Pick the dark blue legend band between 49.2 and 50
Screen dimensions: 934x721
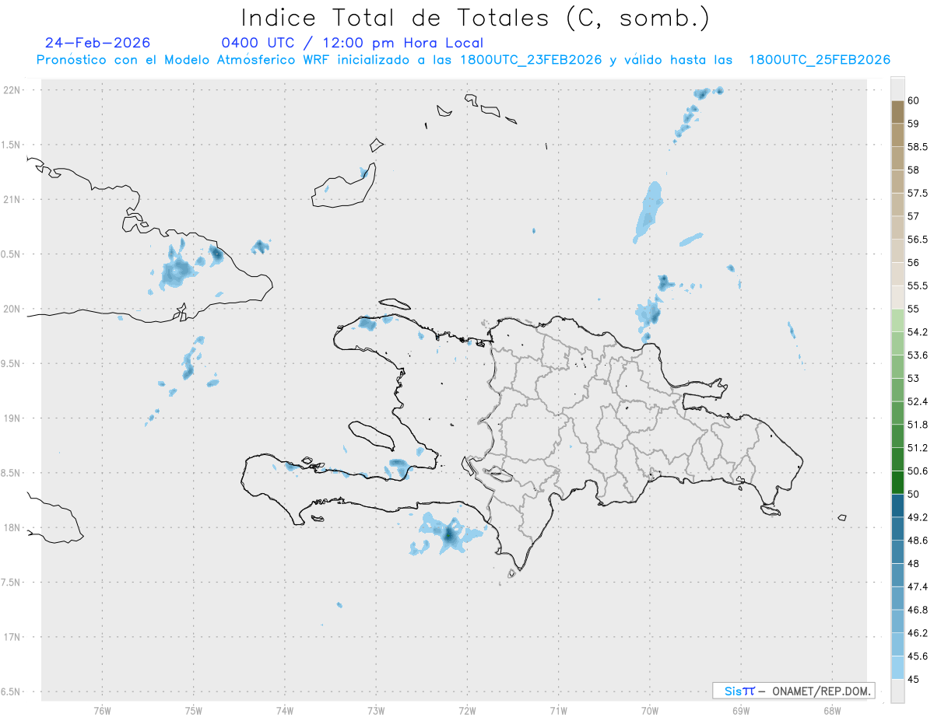(x=897, y=506)
